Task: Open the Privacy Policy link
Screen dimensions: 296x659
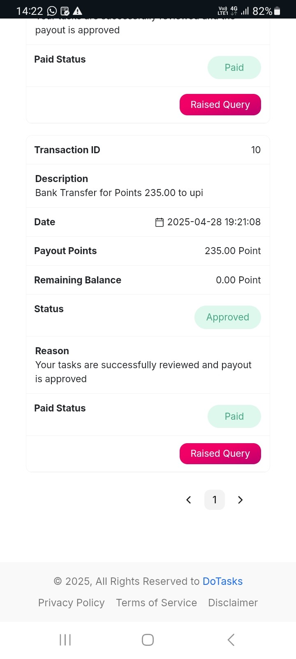Action: tap(71, 603)
